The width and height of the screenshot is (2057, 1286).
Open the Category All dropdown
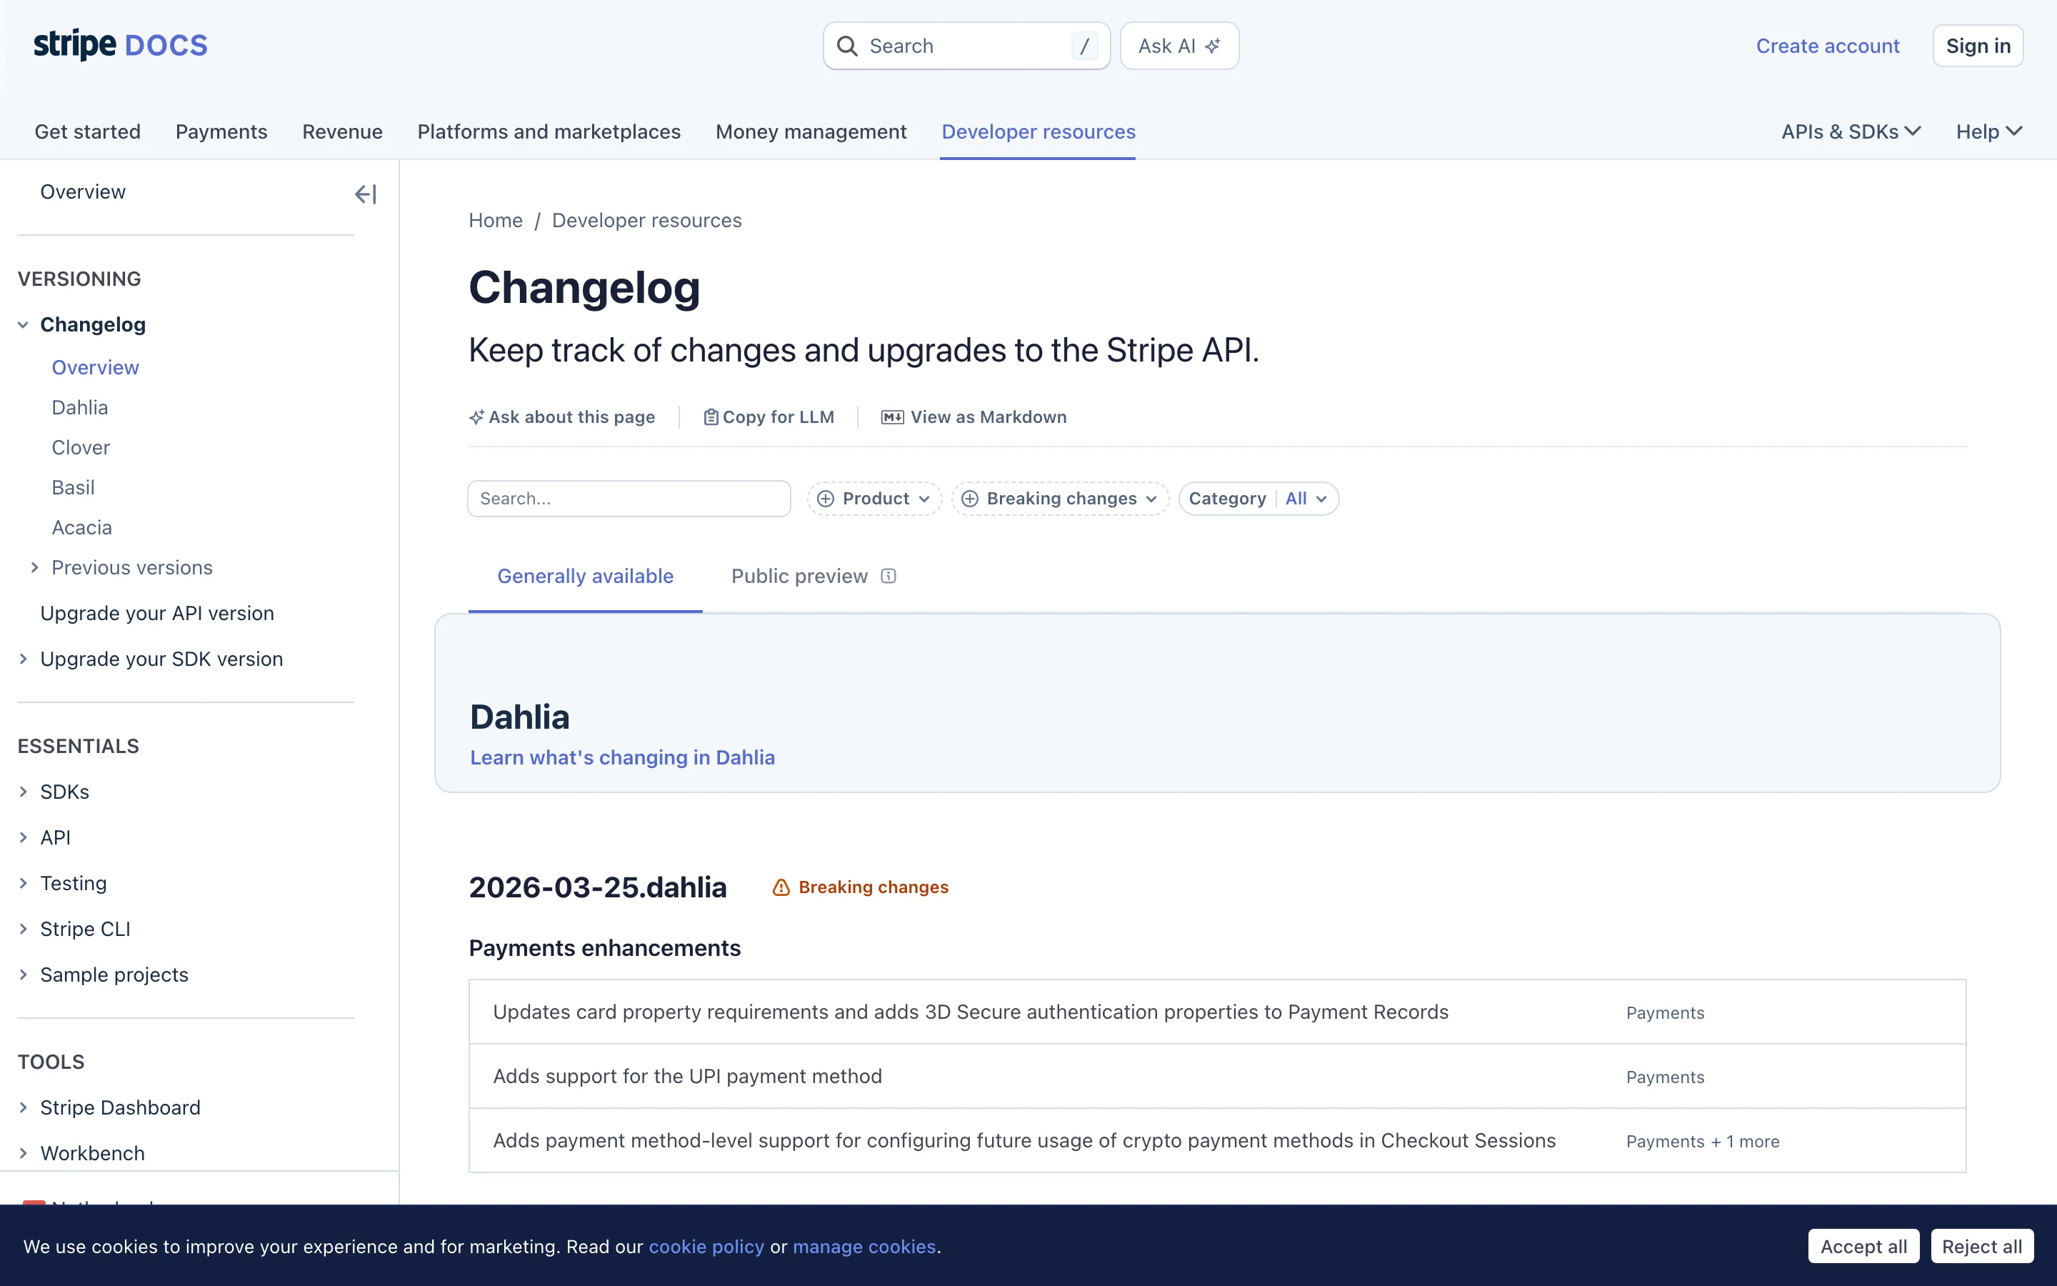(1259, 499)
